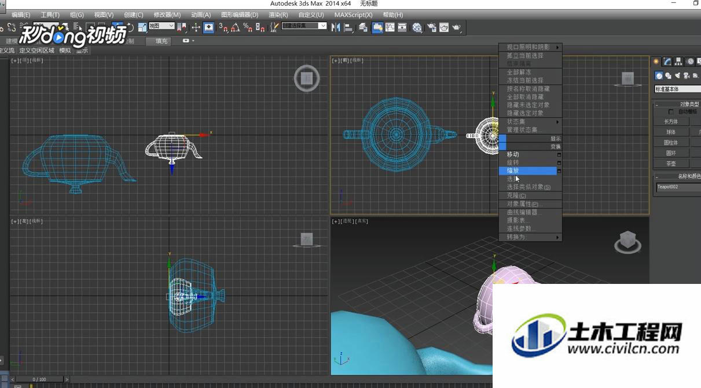Toggle the 3D Snaps button

(x=223, y=27)
